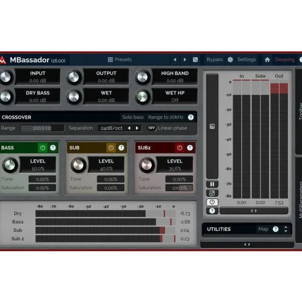302x302 pixels.
Task: Toggle the Bypass button
Action: pos(214,59)
